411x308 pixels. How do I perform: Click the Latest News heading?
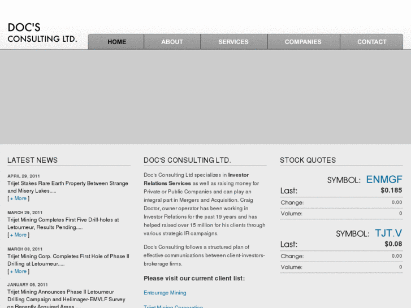[x=33, y=160]
